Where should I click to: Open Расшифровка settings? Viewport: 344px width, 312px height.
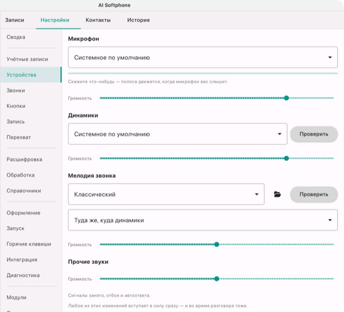[31, 159]
